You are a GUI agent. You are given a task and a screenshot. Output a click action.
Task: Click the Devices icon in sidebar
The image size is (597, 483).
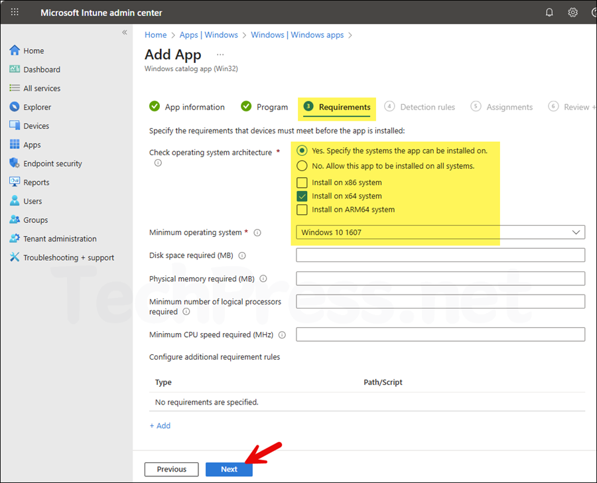click(x=15, y=125)
